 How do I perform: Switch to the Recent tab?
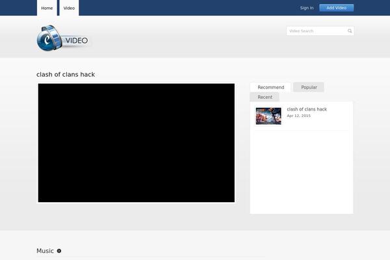point(265,97)
